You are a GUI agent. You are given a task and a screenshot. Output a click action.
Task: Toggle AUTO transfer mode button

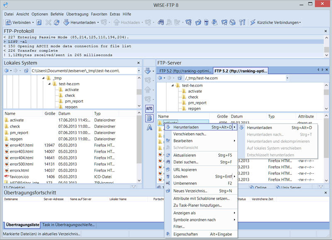pos(149,108)
